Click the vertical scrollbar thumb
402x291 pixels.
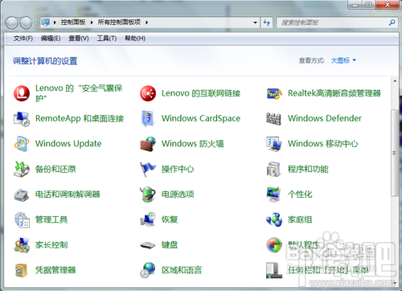pos(394,153)
